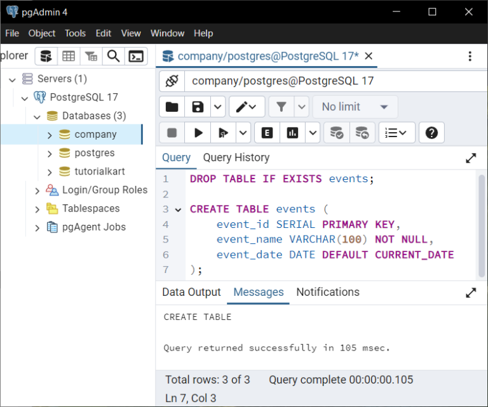
Task: Open the Macros list dropdown
Action: pos(396,133)
